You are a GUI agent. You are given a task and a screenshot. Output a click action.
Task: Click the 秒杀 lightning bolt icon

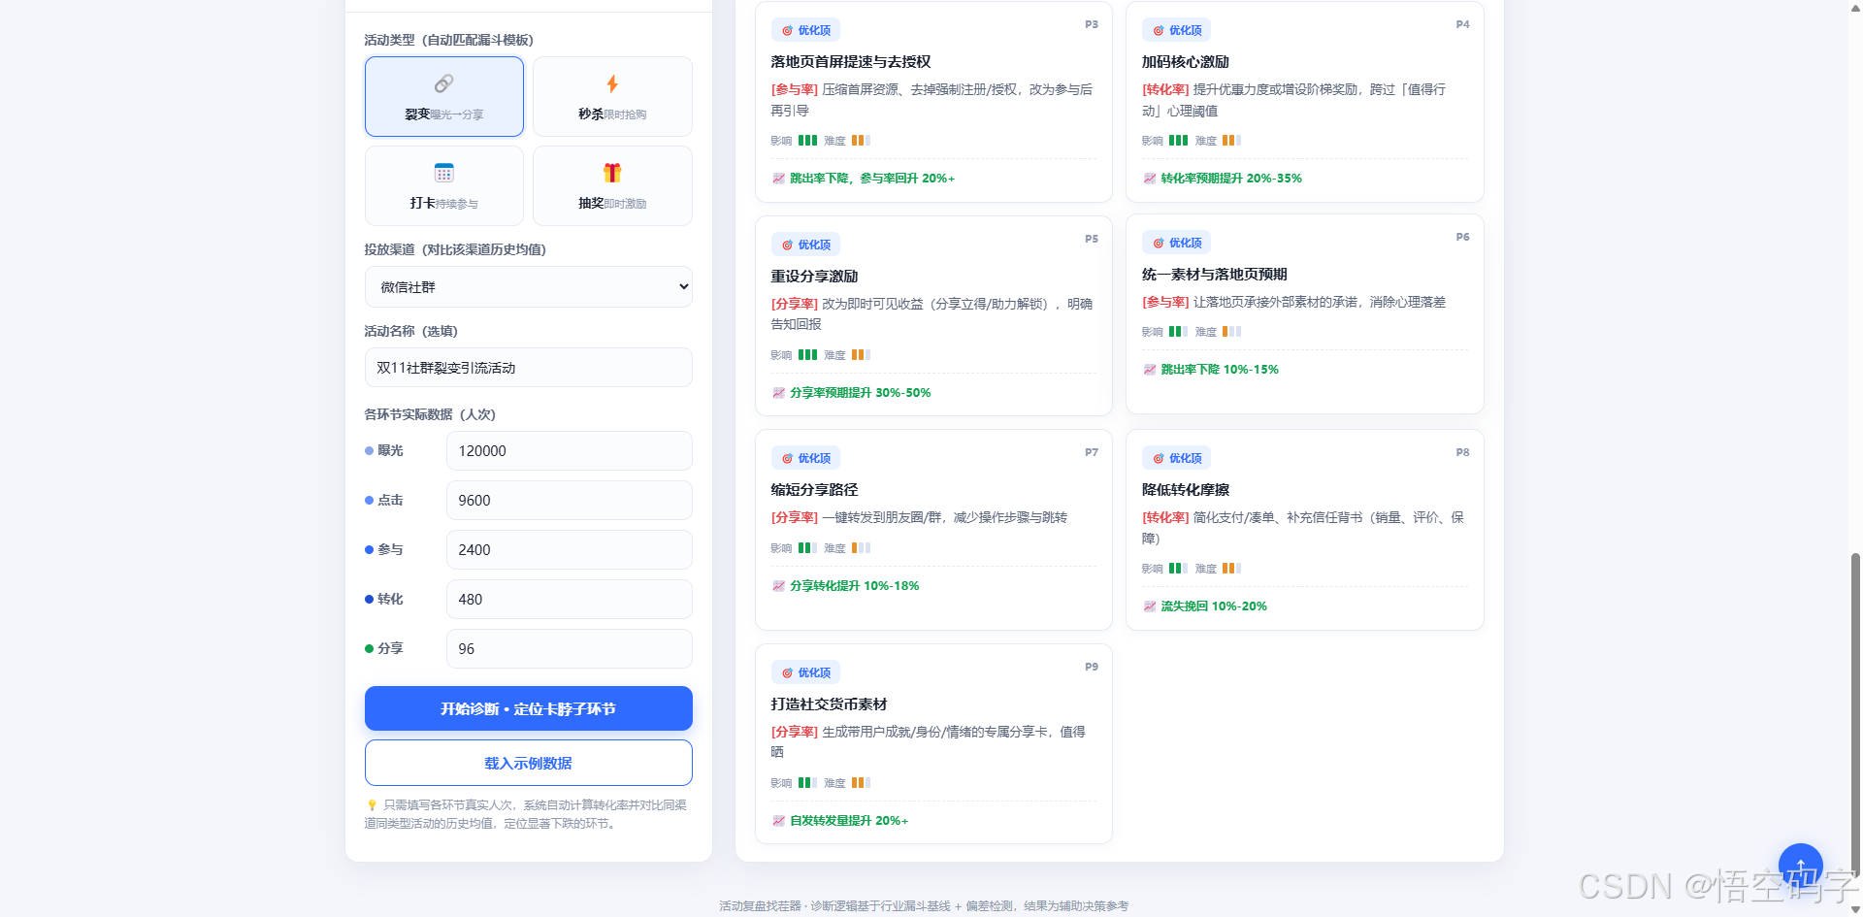pyautogui.click(x=612, y=83)
